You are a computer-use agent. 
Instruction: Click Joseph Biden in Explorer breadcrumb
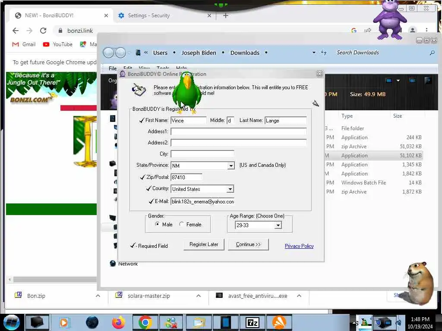[x=199, y=53]
